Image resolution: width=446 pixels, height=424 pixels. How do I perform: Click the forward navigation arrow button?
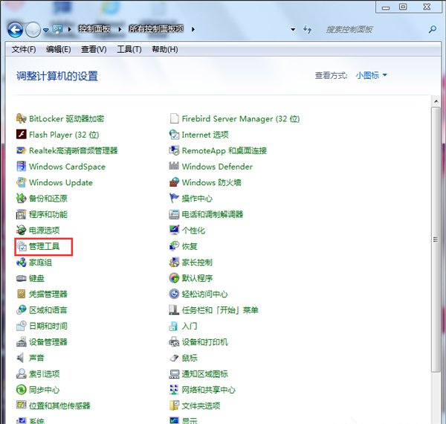[33, 30]
